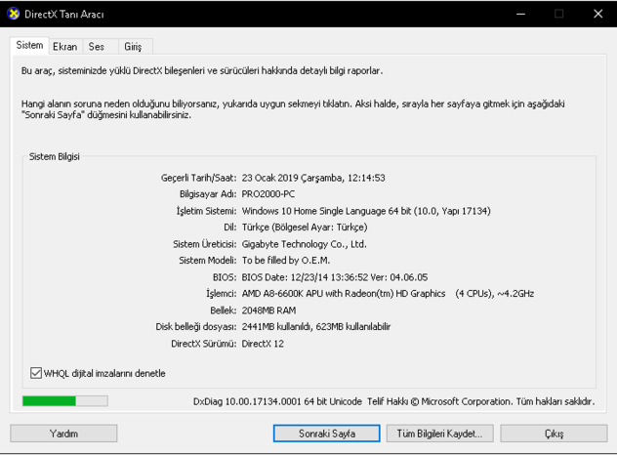Click the Geçerli Tarih/Saat label
The image size is (617, 455).
click(x=199, y=178)
